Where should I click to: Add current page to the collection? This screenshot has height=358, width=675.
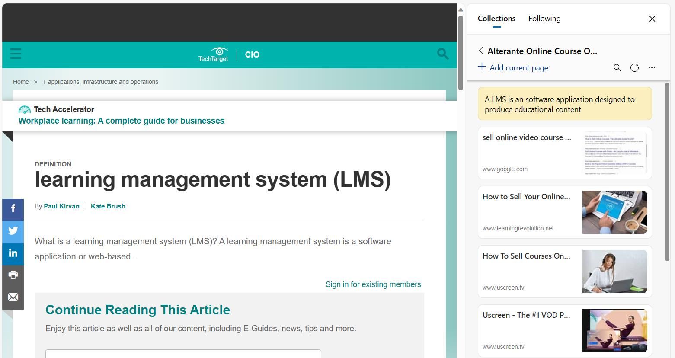pos(513,67)
